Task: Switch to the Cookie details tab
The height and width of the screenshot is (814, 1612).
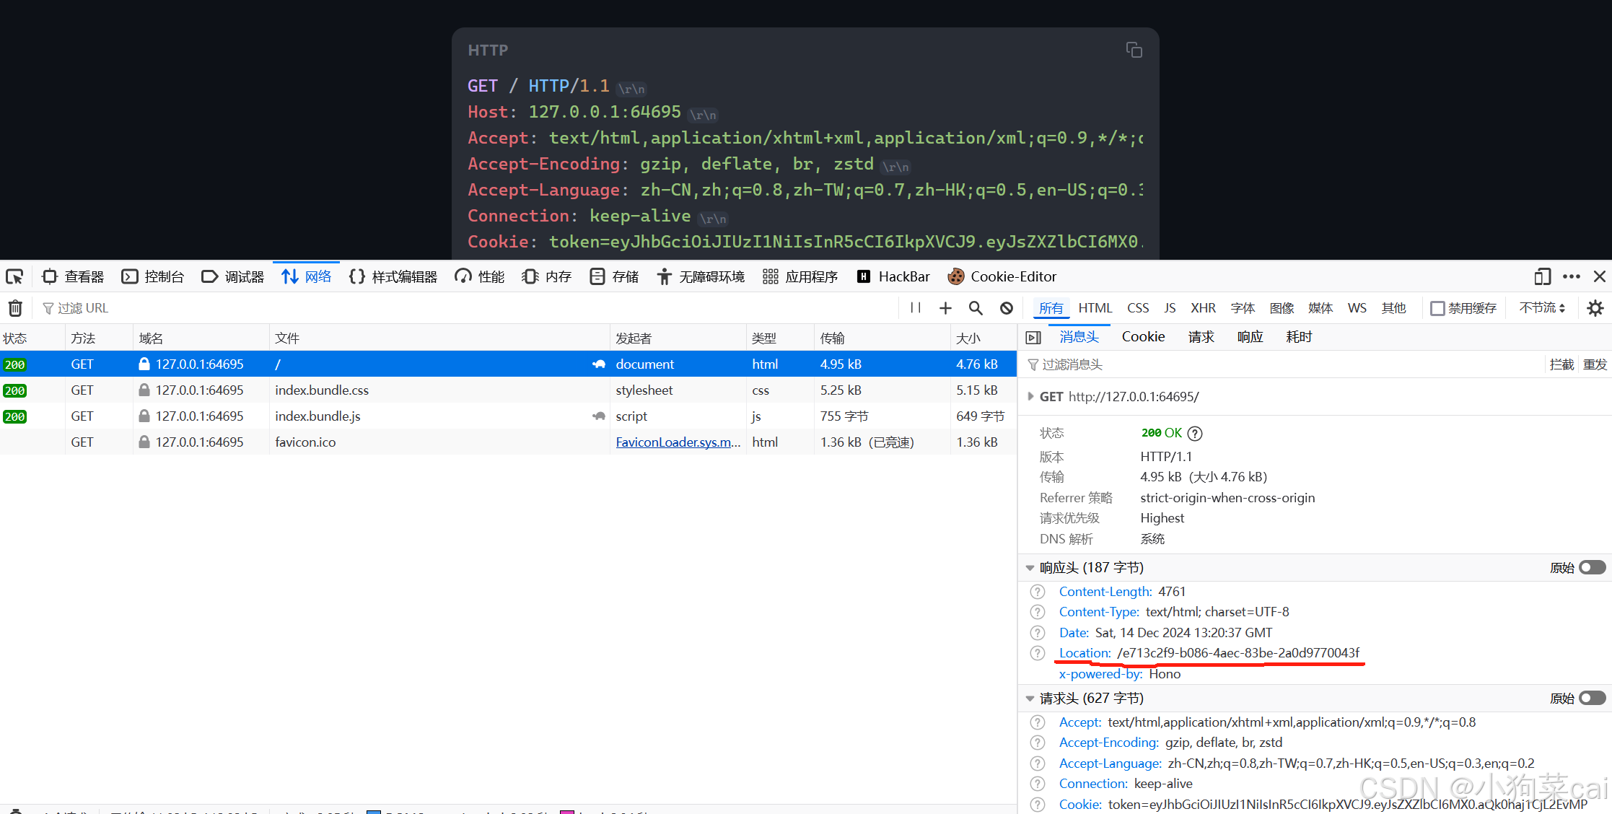Action: [x=1143, y=337]
